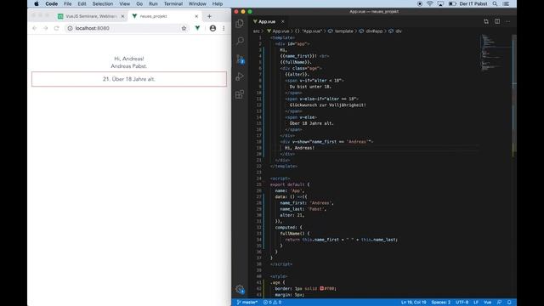Click the master branch in status bar
Viewport: 544px width, 306px height.
click(247, 303)
